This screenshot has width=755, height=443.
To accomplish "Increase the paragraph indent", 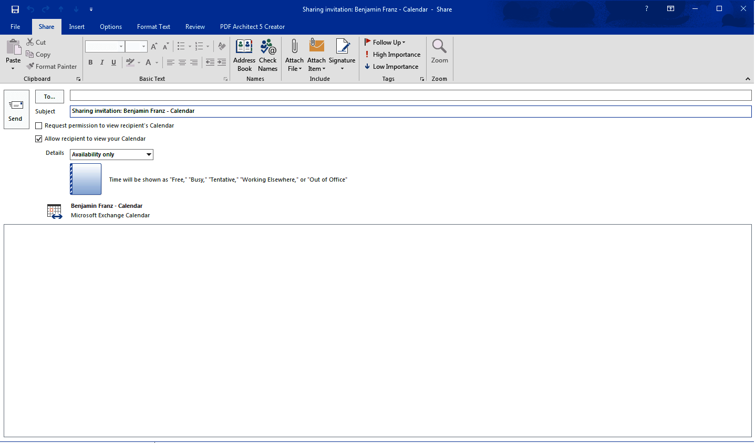I will click(x=222, y=62).
